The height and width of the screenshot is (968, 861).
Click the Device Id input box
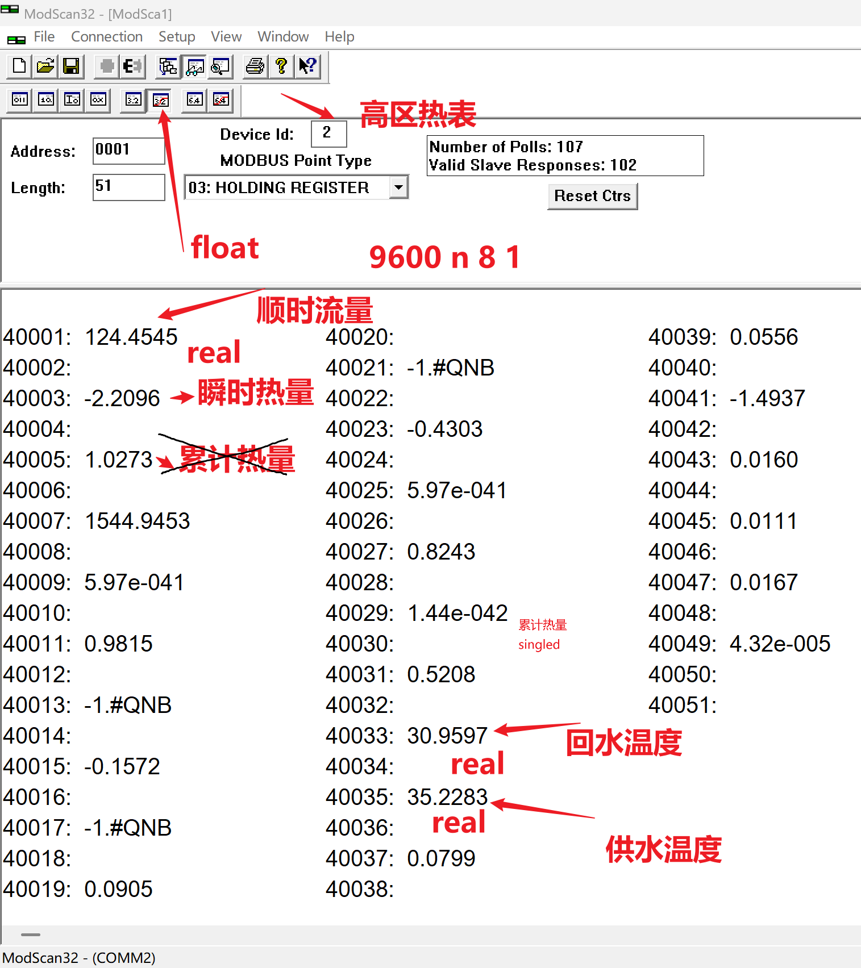(x=328, y=133)
